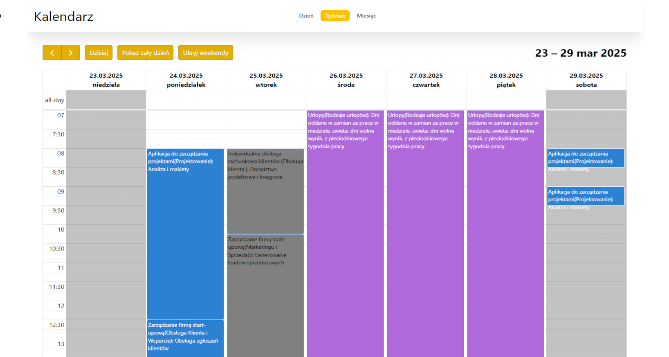Open Saturday 08:00 Aplikacja do zarządzania event
Screen dimensions: 669x357
pyautogui.click(x=586, y=158)
